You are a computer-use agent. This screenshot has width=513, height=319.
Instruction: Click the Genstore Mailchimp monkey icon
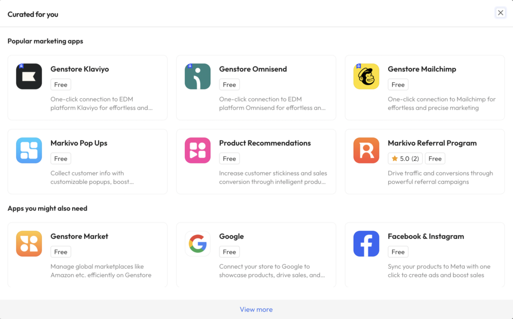coord(366,76)
